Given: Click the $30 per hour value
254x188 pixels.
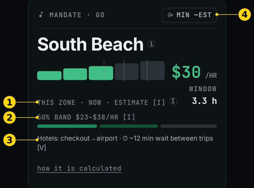Looking at the screenshot, I should (186, 72).
